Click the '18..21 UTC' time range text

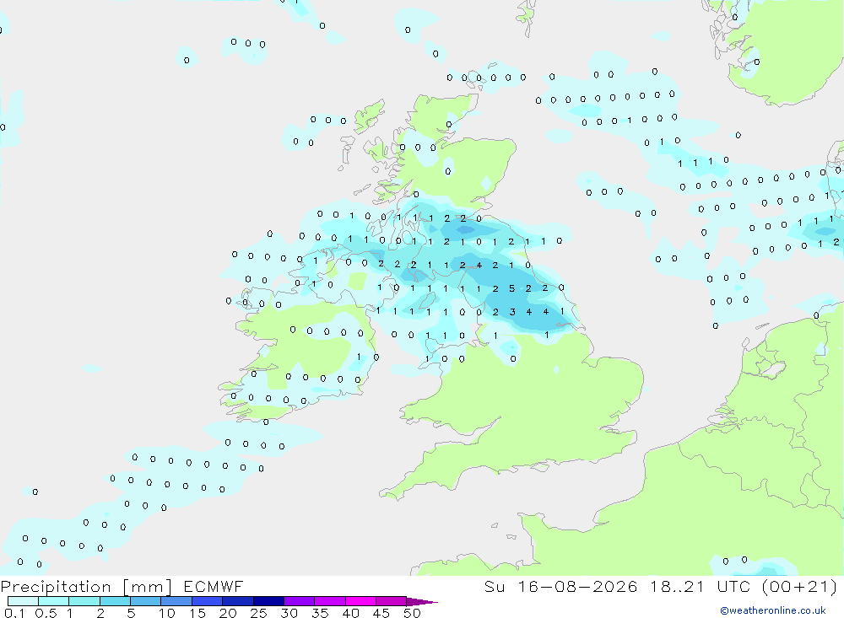(x=701, y=587)
